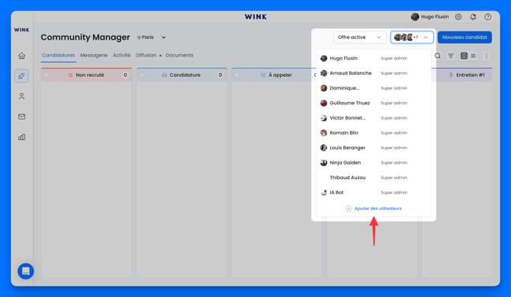Tick the Candidature column checkbox
This screenshot has width=511, height=297.
[142, 75]
